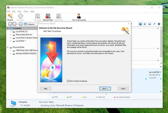Image resolution: width=168 pixels, height=113 pixels.
Task: Click the Computer address field
Action: tap(31, 24)
